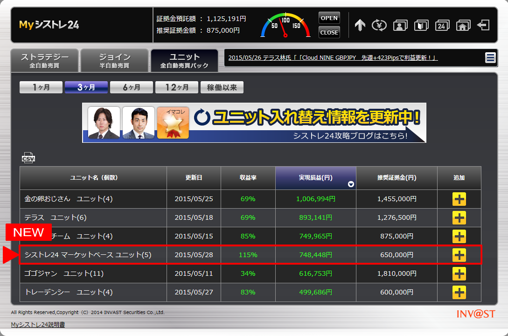Add トレーデンシー unit with plus icon

click(459, 292)
